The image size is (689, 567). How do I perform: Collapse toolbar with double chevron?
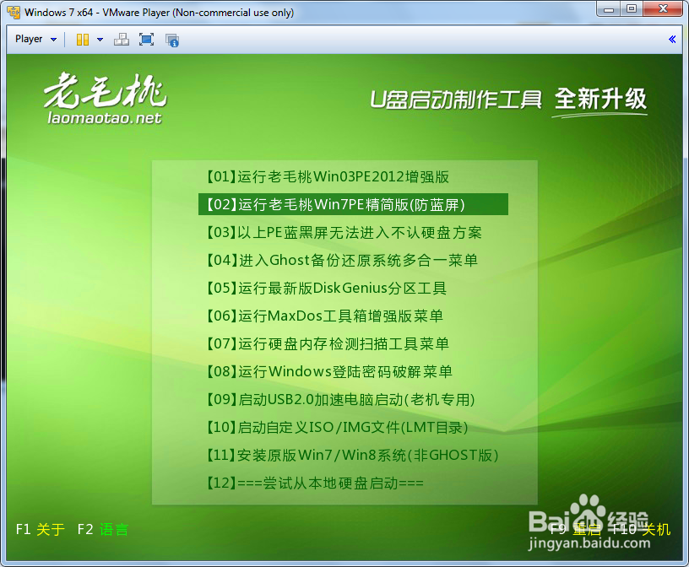tap(672, 40)
